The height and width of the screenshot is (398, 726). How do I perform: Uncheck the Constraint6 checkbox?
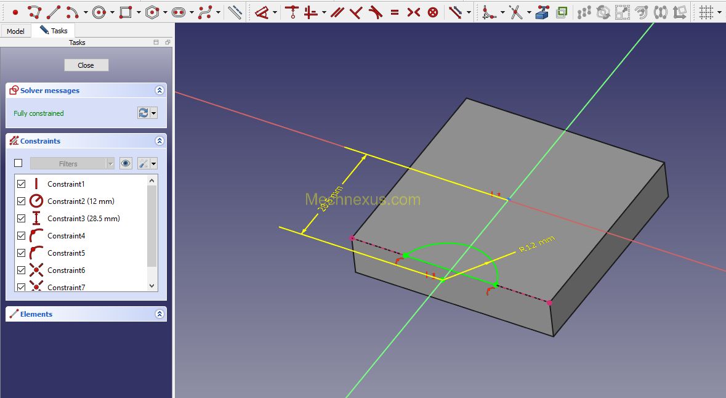[x=22, y=270]
